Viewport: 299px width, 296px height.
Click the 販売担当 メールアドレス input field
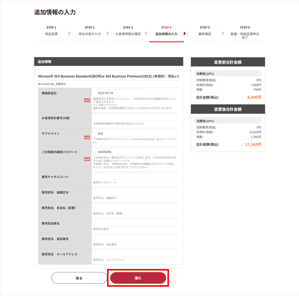(x=135, y=254)
